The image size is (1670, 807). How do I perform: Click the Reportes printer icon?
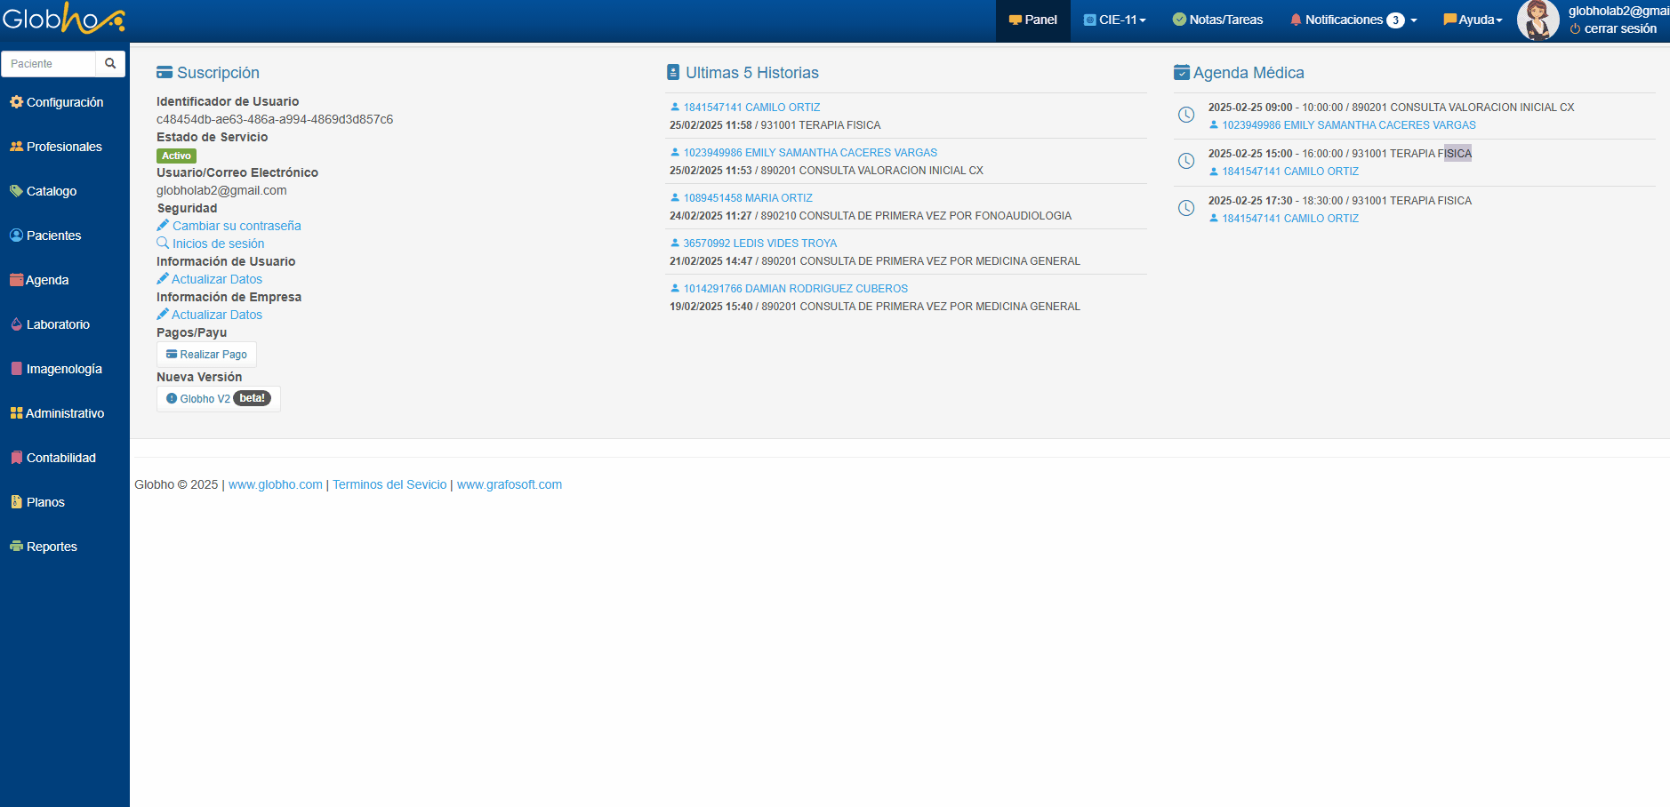click(16, 547)
